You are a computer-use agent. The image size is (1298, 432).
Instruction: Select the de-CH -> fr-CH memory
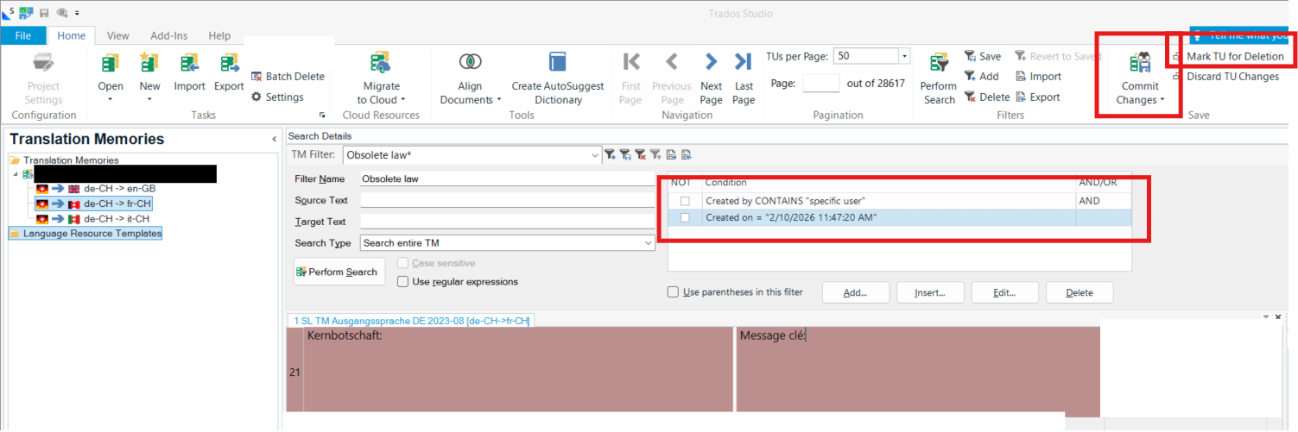pyautogui.click(x=118, y=204)
